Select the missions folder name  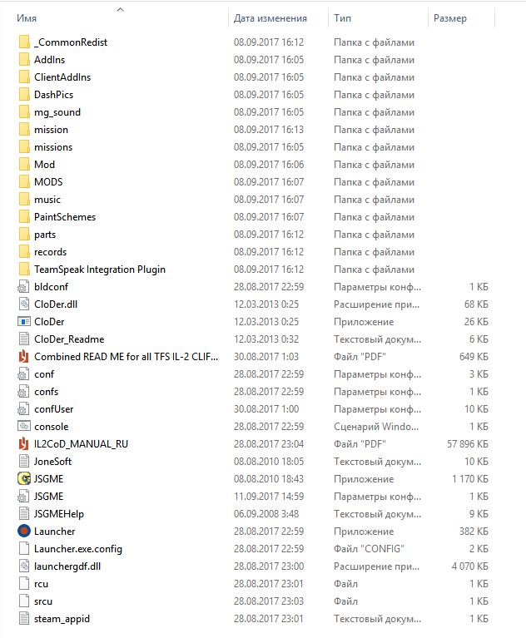coord(53,147)
